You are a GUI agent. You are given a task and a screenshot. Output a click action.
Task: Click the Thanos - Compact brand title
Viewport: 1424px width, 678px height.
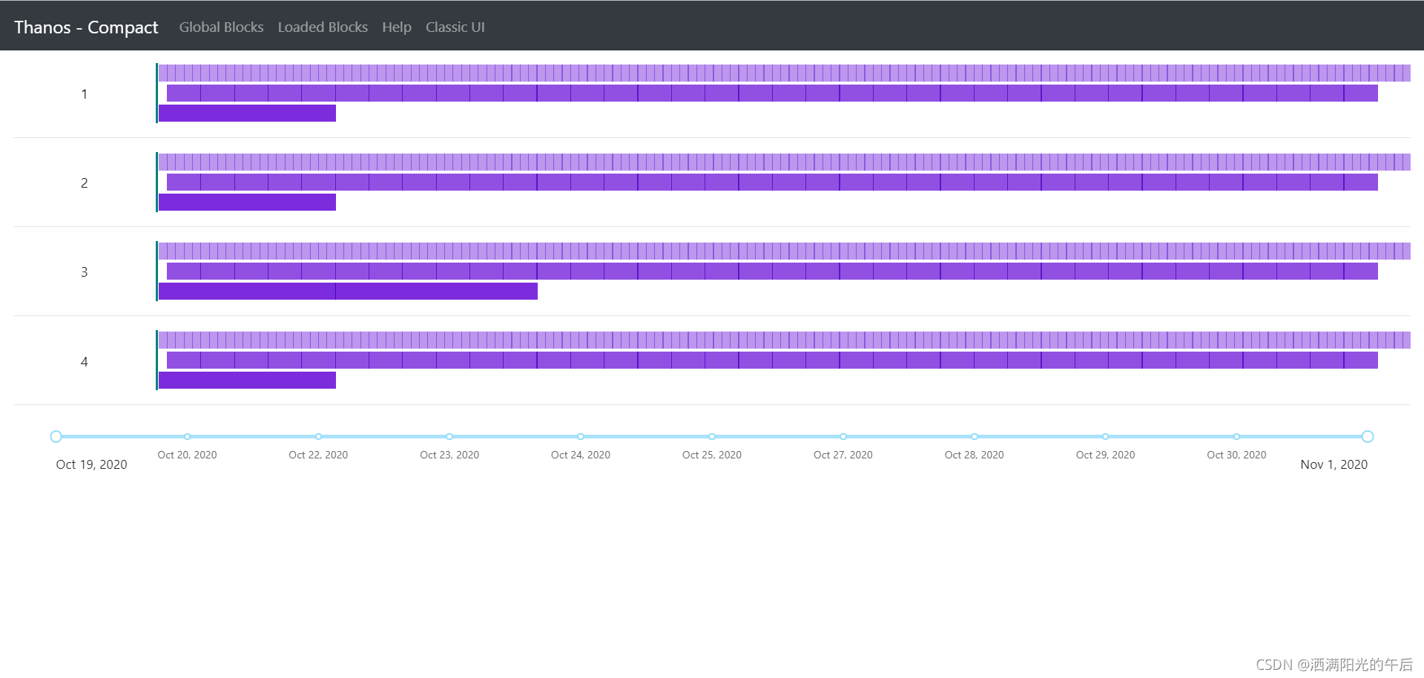pyautogui.click(x=86, y=27)
